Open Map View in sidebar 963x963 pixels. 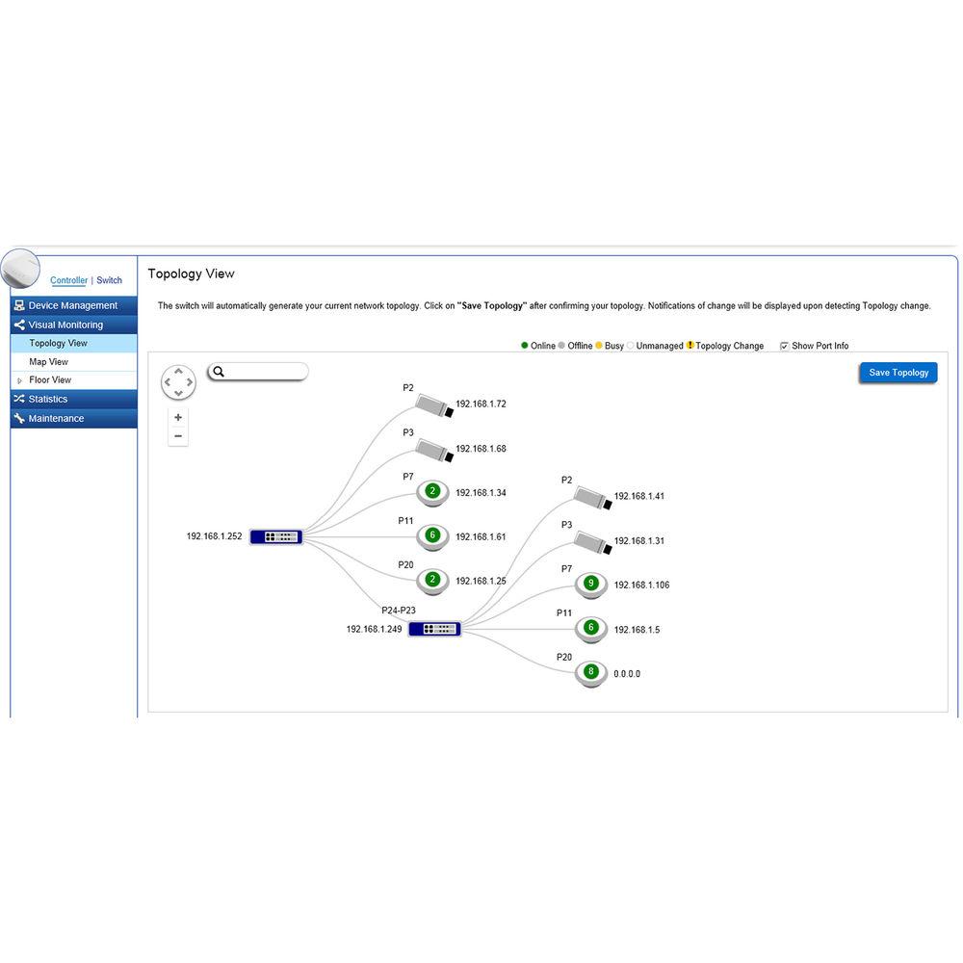(x=48, y=362)
